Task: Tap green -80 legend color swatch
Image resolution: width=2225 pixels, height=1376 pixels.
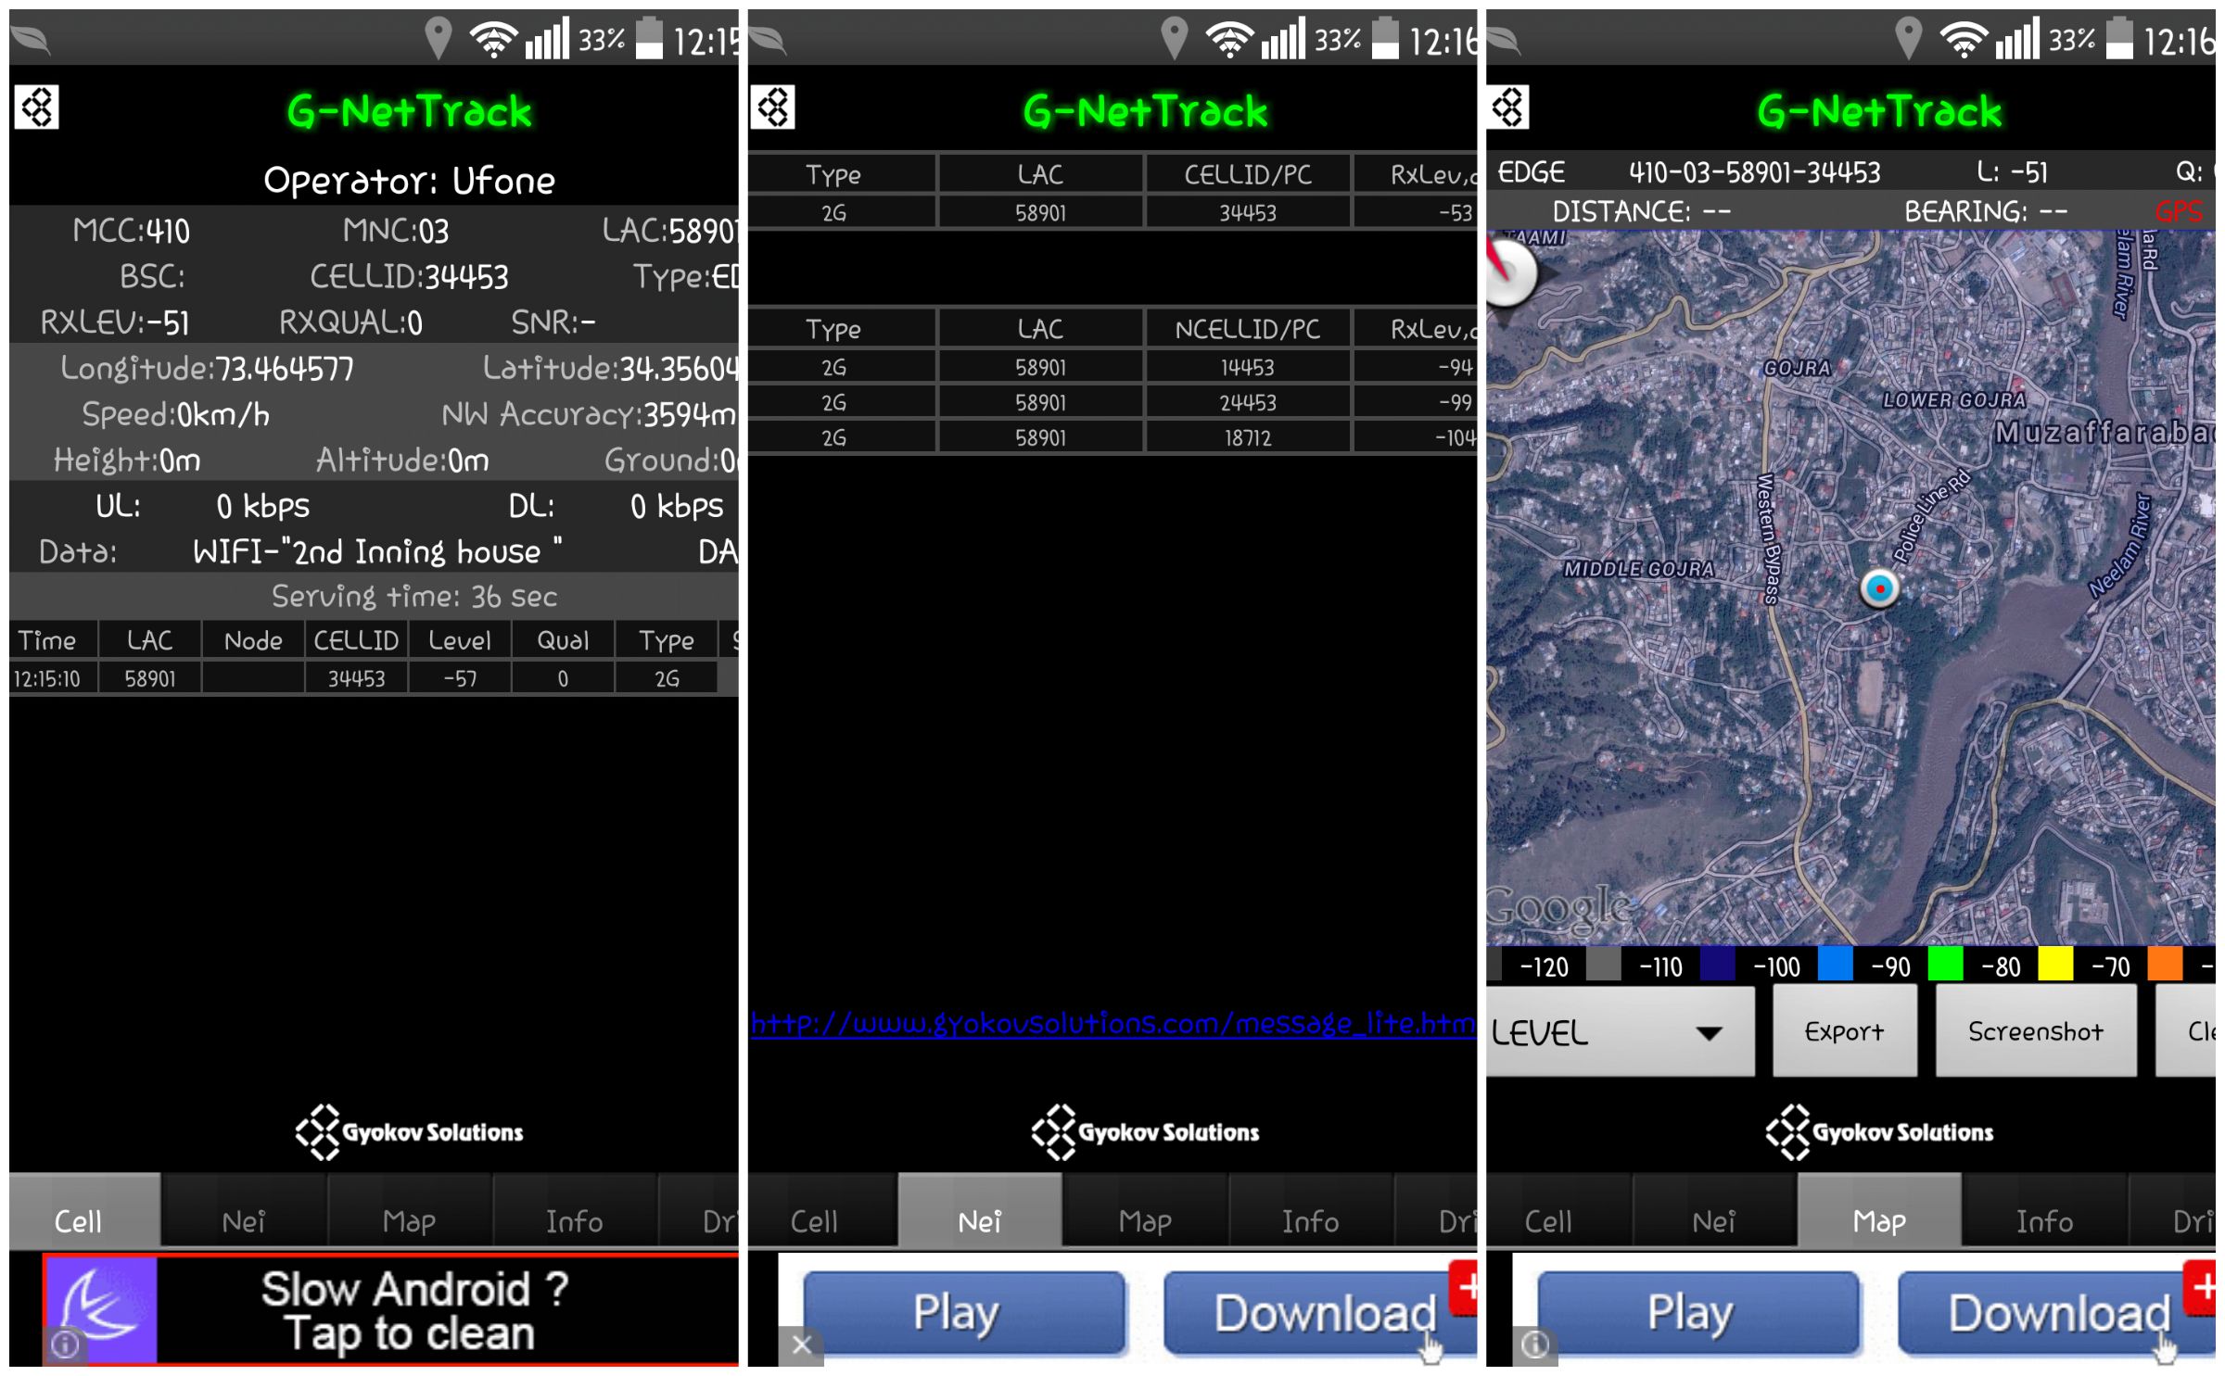Action: [1946, 965]
